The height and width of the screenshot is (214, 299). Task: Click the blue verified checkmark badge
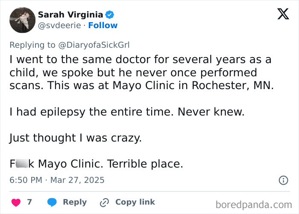(110, 14)
